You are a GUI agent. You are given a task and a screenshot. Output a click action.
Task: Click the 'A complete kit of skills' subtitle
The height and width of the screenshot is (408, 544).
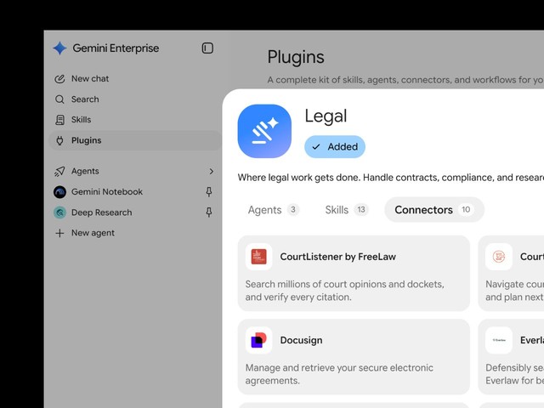click(405, 80)
